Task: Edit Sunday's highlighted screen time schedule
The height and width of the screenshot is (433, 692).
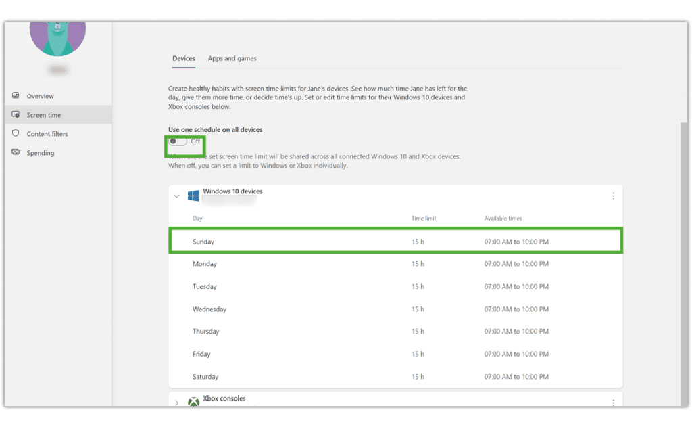Action: coord(395,241)
